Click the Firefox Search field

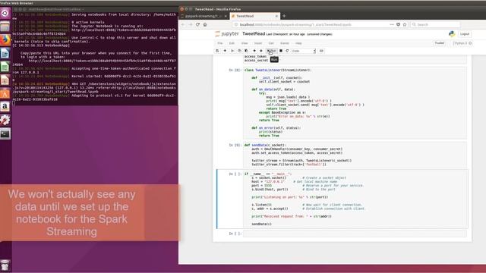click(x=435, y=24)
